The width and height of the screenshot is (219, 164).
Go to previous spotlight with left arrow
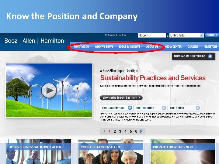point(104,131)
